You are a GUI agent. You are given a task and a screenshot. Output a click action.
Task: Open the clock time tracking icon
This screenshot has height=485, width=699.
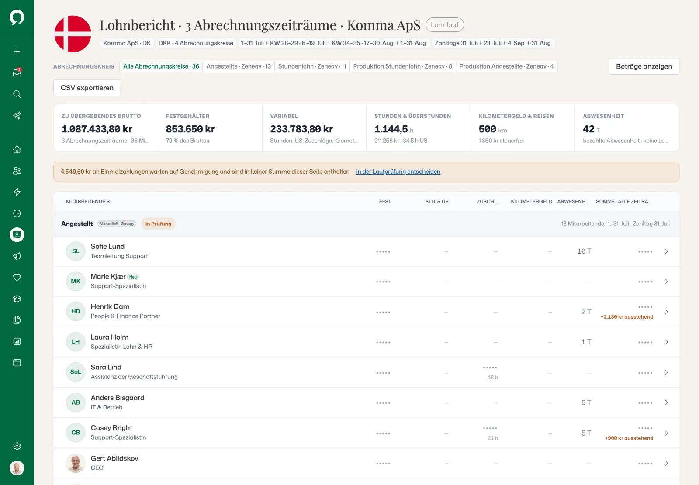pyautogui.click(x=17, y=213)
